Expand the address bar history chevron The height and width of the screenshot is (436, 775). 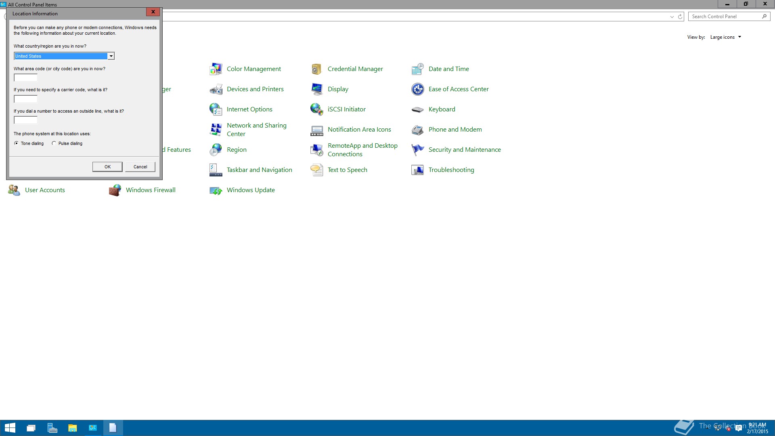coord(672,17)
